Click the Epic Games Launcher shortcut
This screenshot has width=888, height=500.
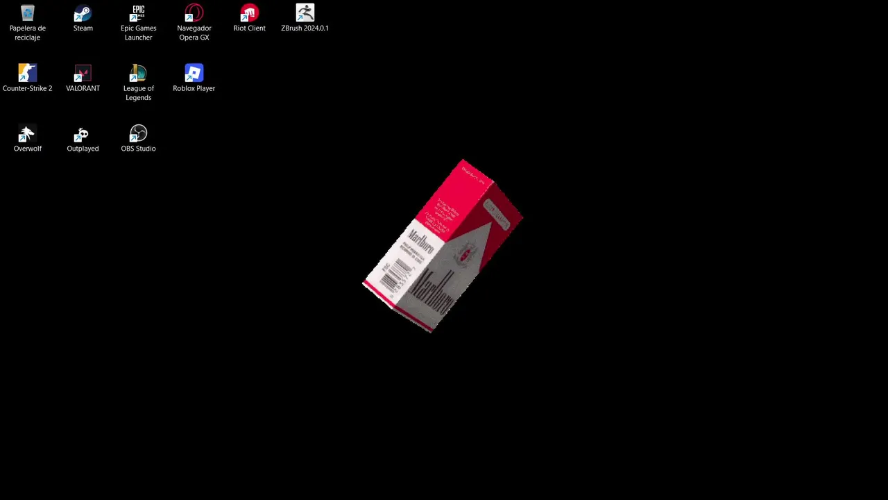[138, 22]
